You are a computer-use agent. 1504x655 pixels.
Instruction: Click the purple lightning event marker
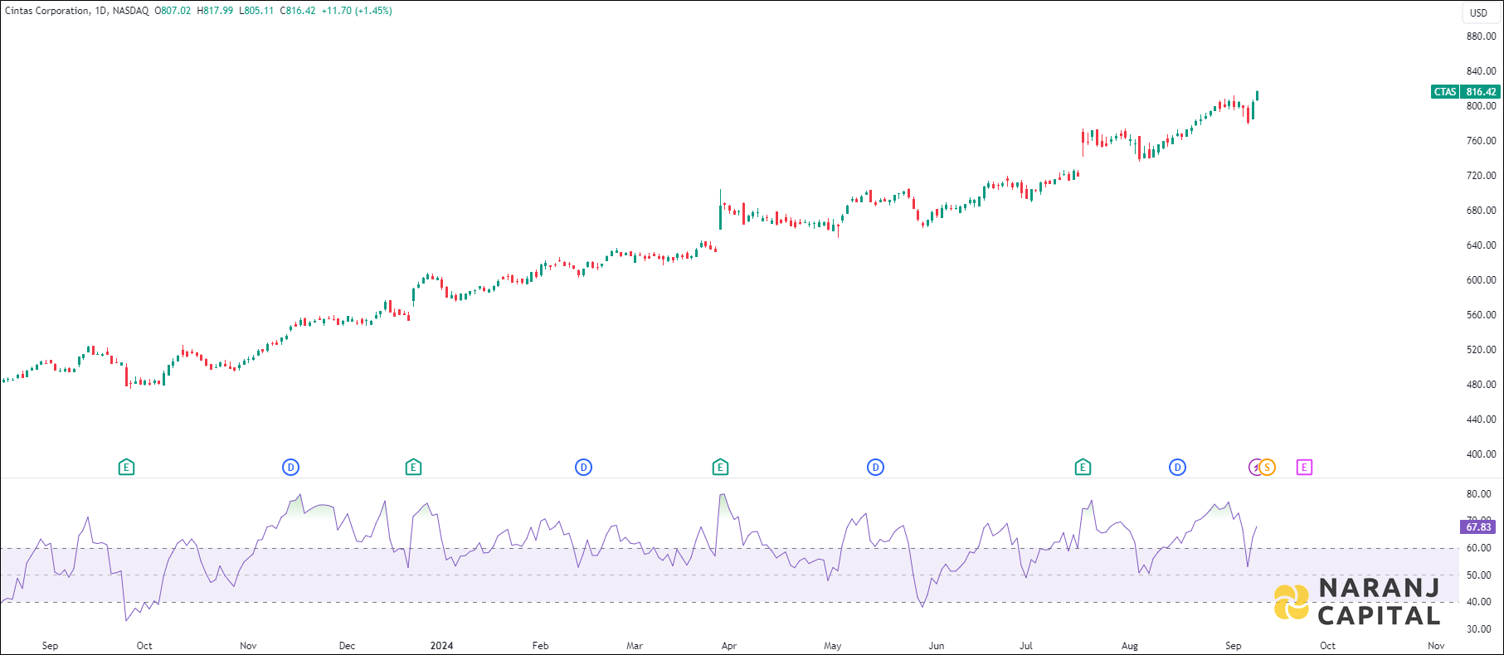click(1254, 468)
